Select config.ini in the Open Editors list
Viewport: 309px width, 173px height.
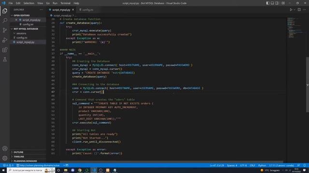click(28, 25)
